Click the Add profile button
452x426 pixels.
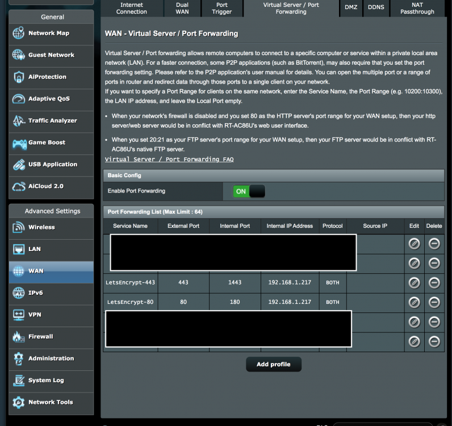click(x=274, y=364)
